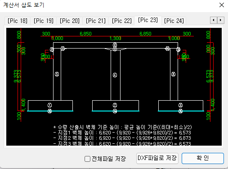
Task: Click the active [Pic 23] tab
Action: 148,20
